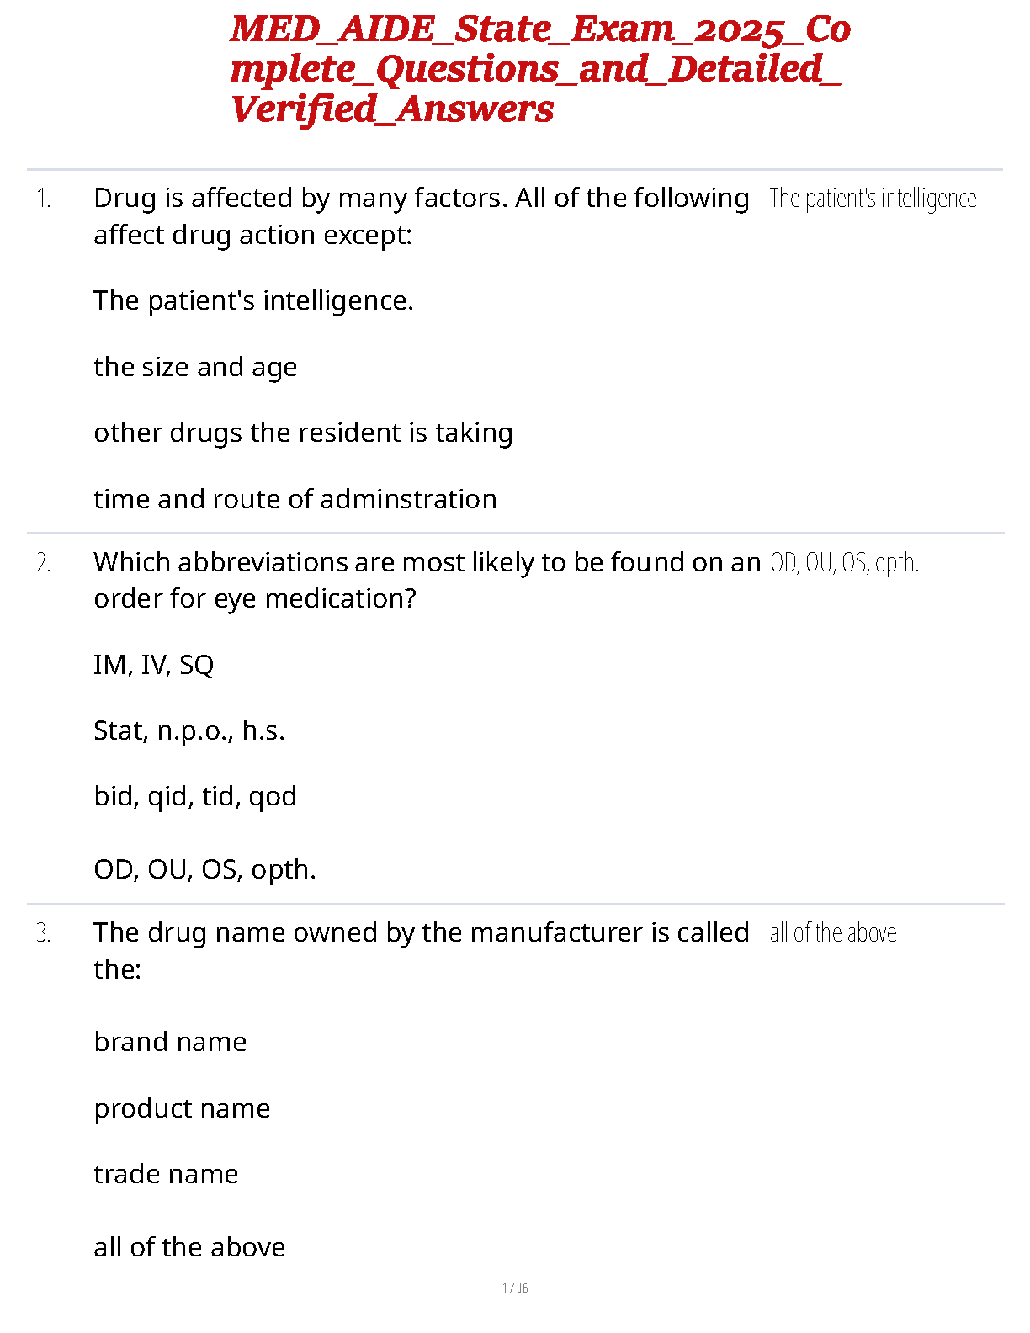Click the question about manufacturer-owned drug name
The image size is (1030, 1333).
tap(421, 950)
